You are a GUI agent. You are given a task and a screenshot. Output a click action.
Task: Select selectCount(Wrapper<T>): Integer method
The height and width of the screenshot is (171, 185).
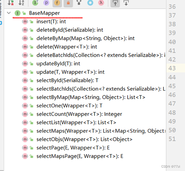[79, 114]
